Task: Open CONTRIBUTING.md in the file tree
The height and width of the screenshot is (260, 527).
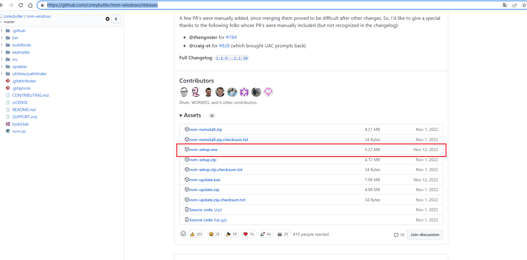Action: pos(30,95)
